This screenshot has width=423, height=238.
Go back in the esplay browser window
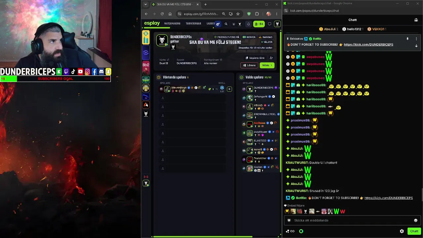(x=146, y=14)
